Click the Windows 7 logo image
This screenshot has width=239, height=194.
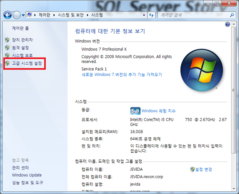(x=202, y=70)
